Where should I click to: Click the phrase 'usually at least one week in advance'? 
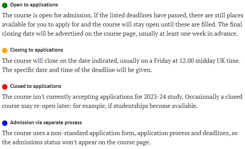coord(188,34)
